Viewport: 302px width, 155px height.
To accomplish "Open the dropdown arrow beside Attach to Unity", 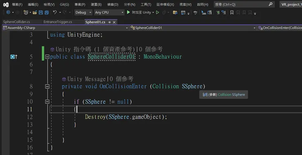I will (153, 13).
